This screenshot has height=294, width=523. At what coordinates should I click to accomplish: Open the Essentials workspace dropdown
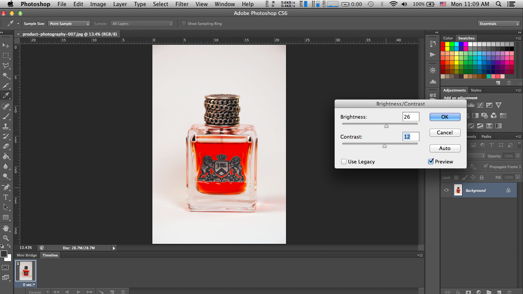(498, 23)
